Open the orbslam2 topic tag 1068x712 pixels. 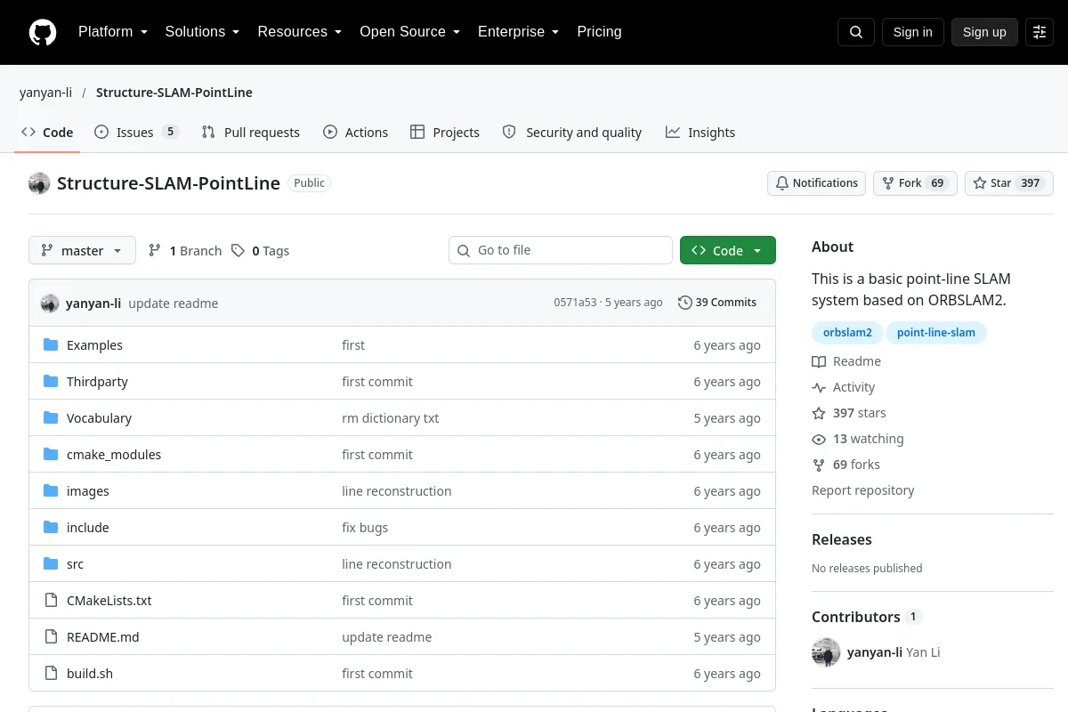[x=847, y=333]
